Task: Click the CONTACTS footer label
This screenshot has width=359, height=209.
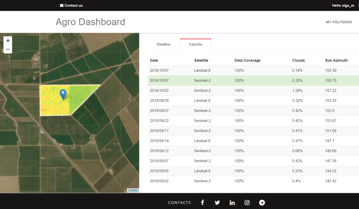Action: click(179, 203)
